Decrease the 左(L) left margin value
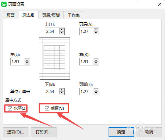This screenshot has height=140, width=165. tap(27, 63)
